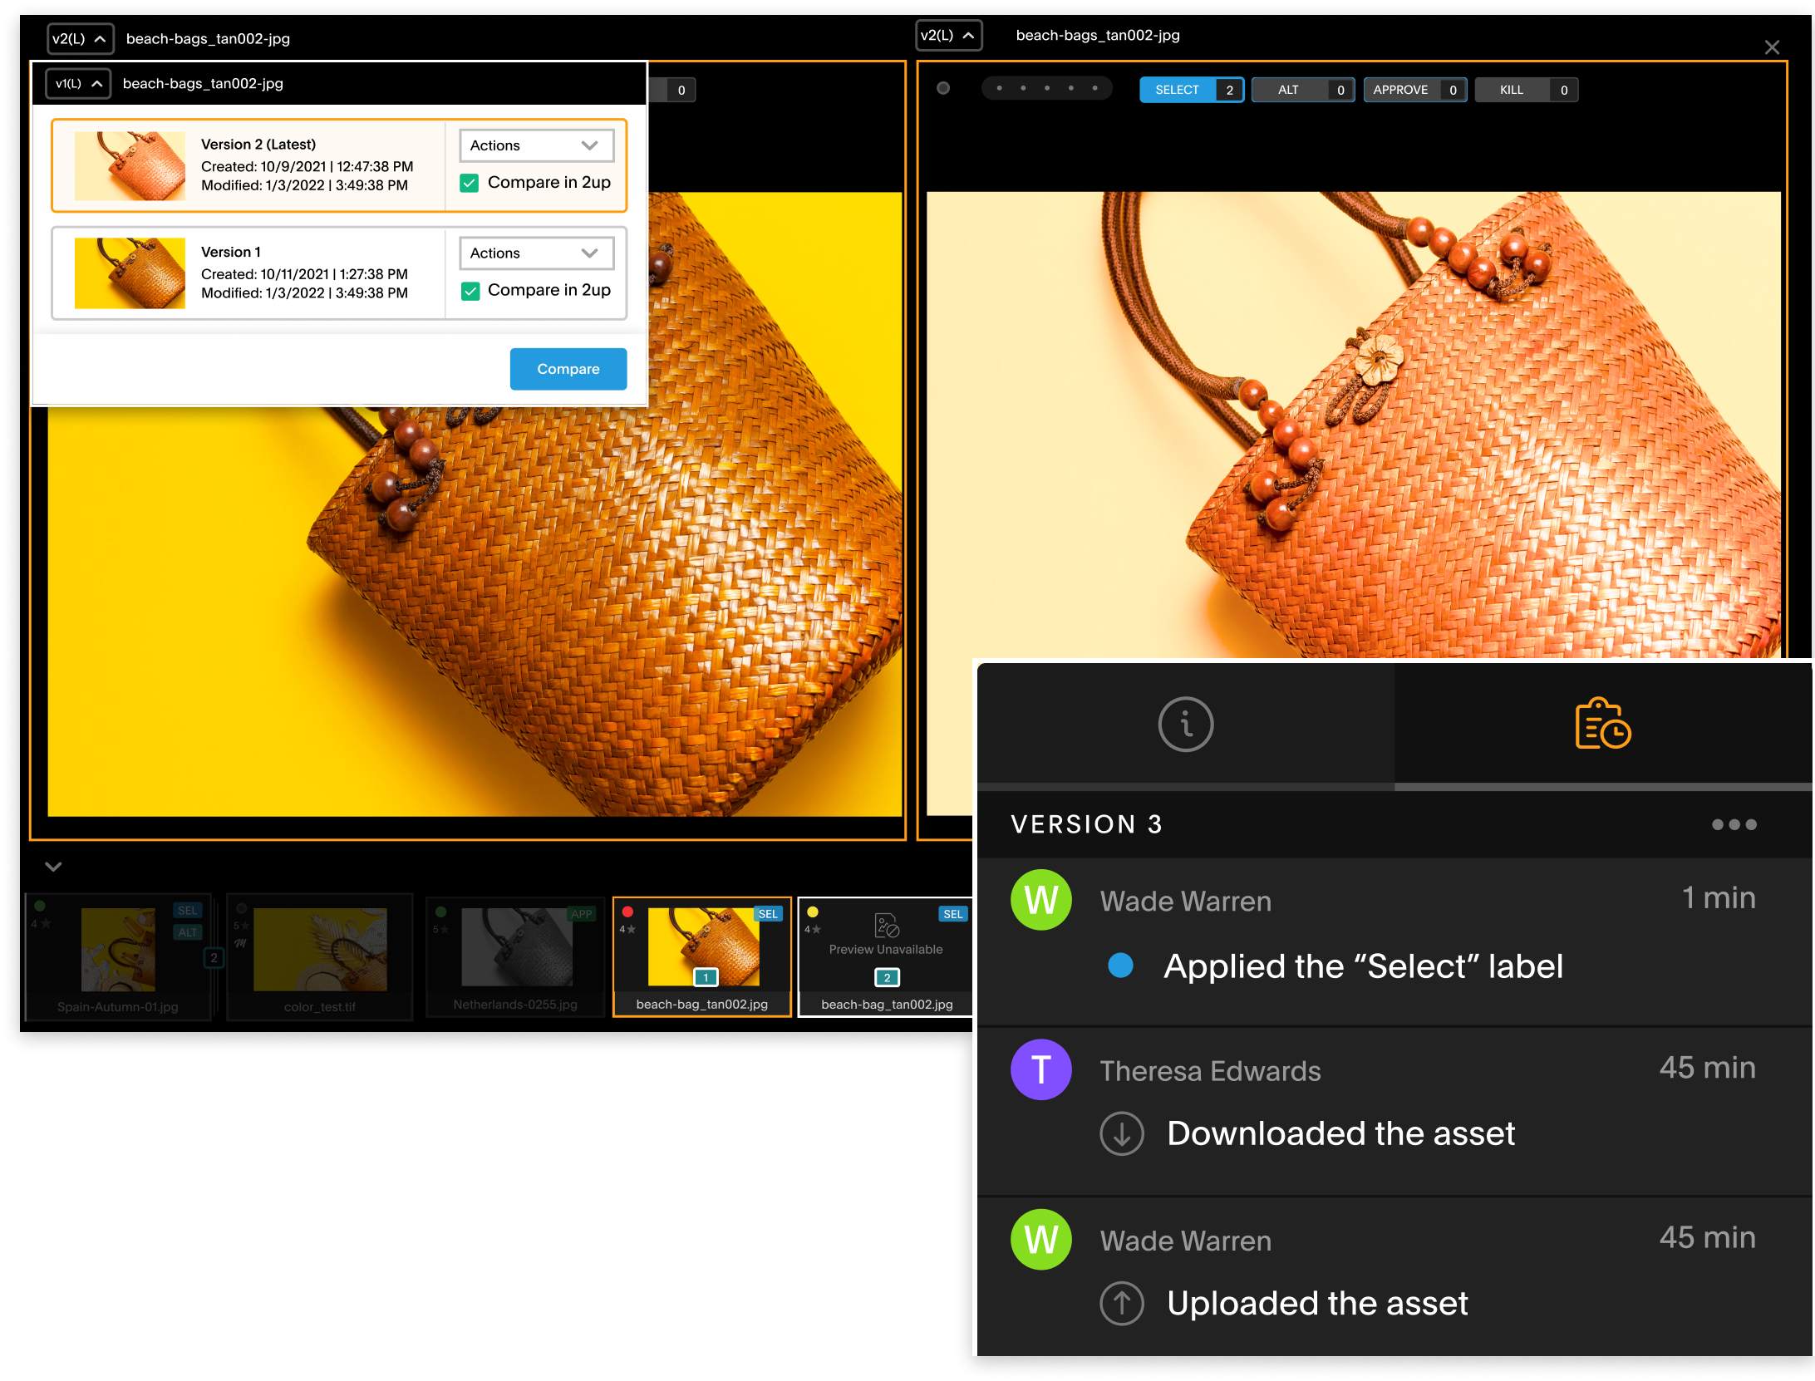Open Actions dropdown for Version 2 (Latest)
The height and width of the screenshot is (1381, 1815).
point(536,145)
